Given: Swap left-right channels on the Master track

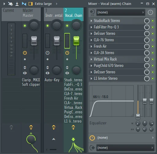Looking at the screenshot, I should point(25,73).
